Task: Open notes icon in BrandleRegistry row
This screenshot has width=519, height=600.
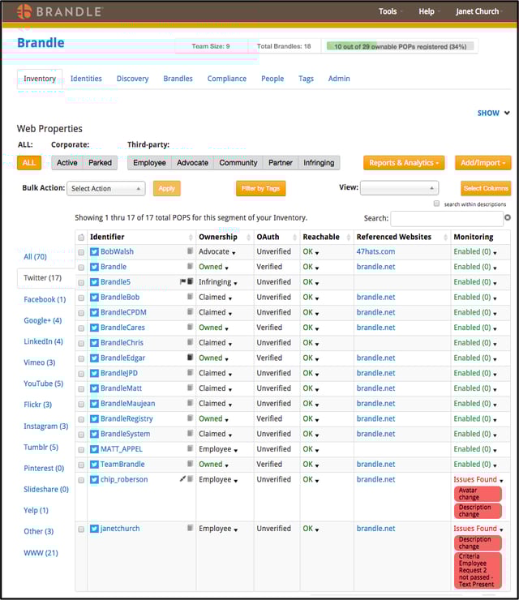Action: tap(190, 418)
